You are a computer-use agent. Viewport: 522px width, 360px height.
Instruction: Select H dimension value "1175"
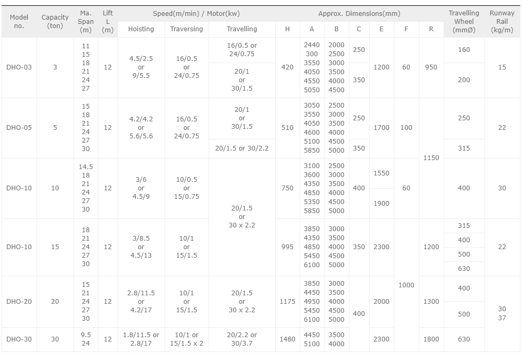(287, 301)
